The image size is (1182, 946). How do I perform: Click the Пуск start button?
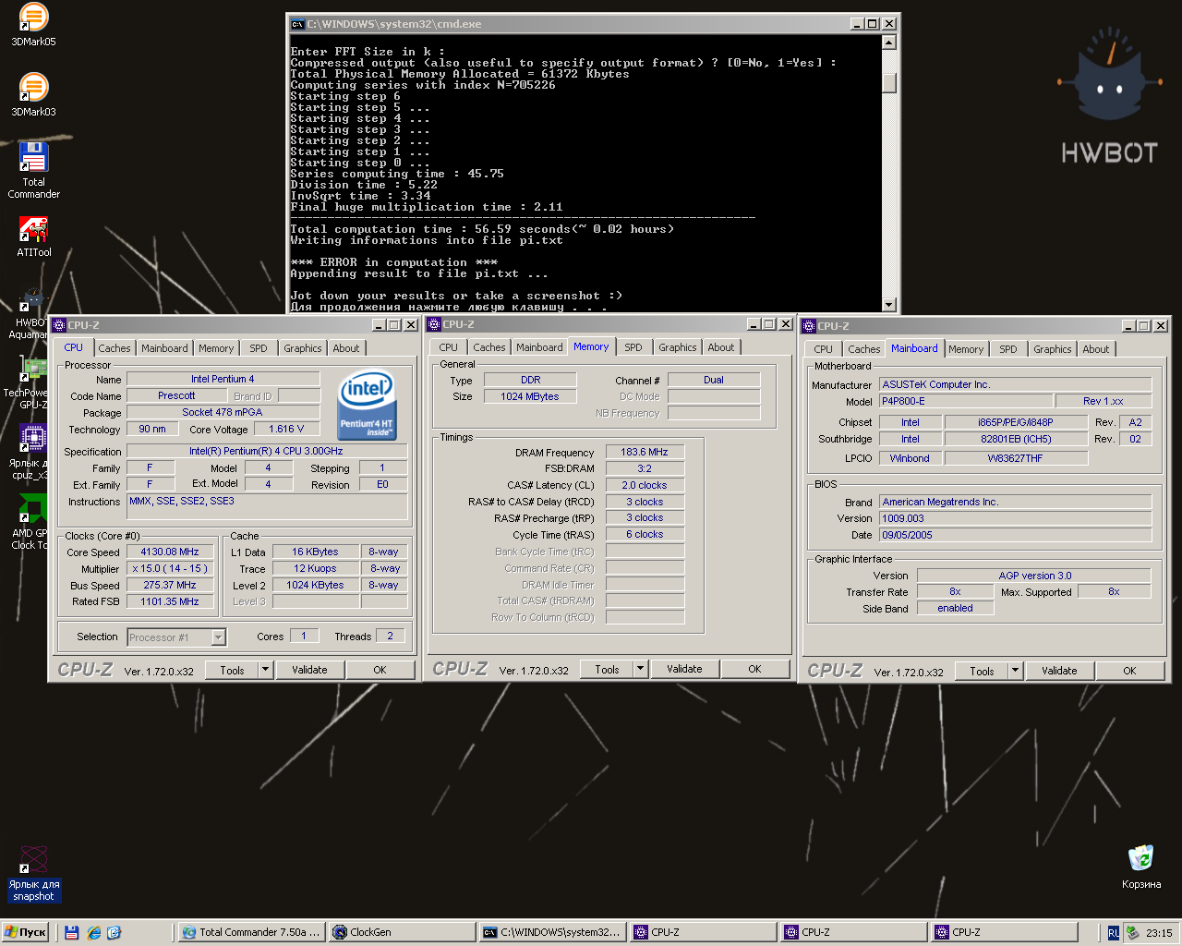coord(25,932)
